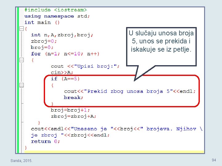Image resolution: width=222 pixels, height=166 pixels.
Task: Click the 'break;' statement
Action: 73,97
